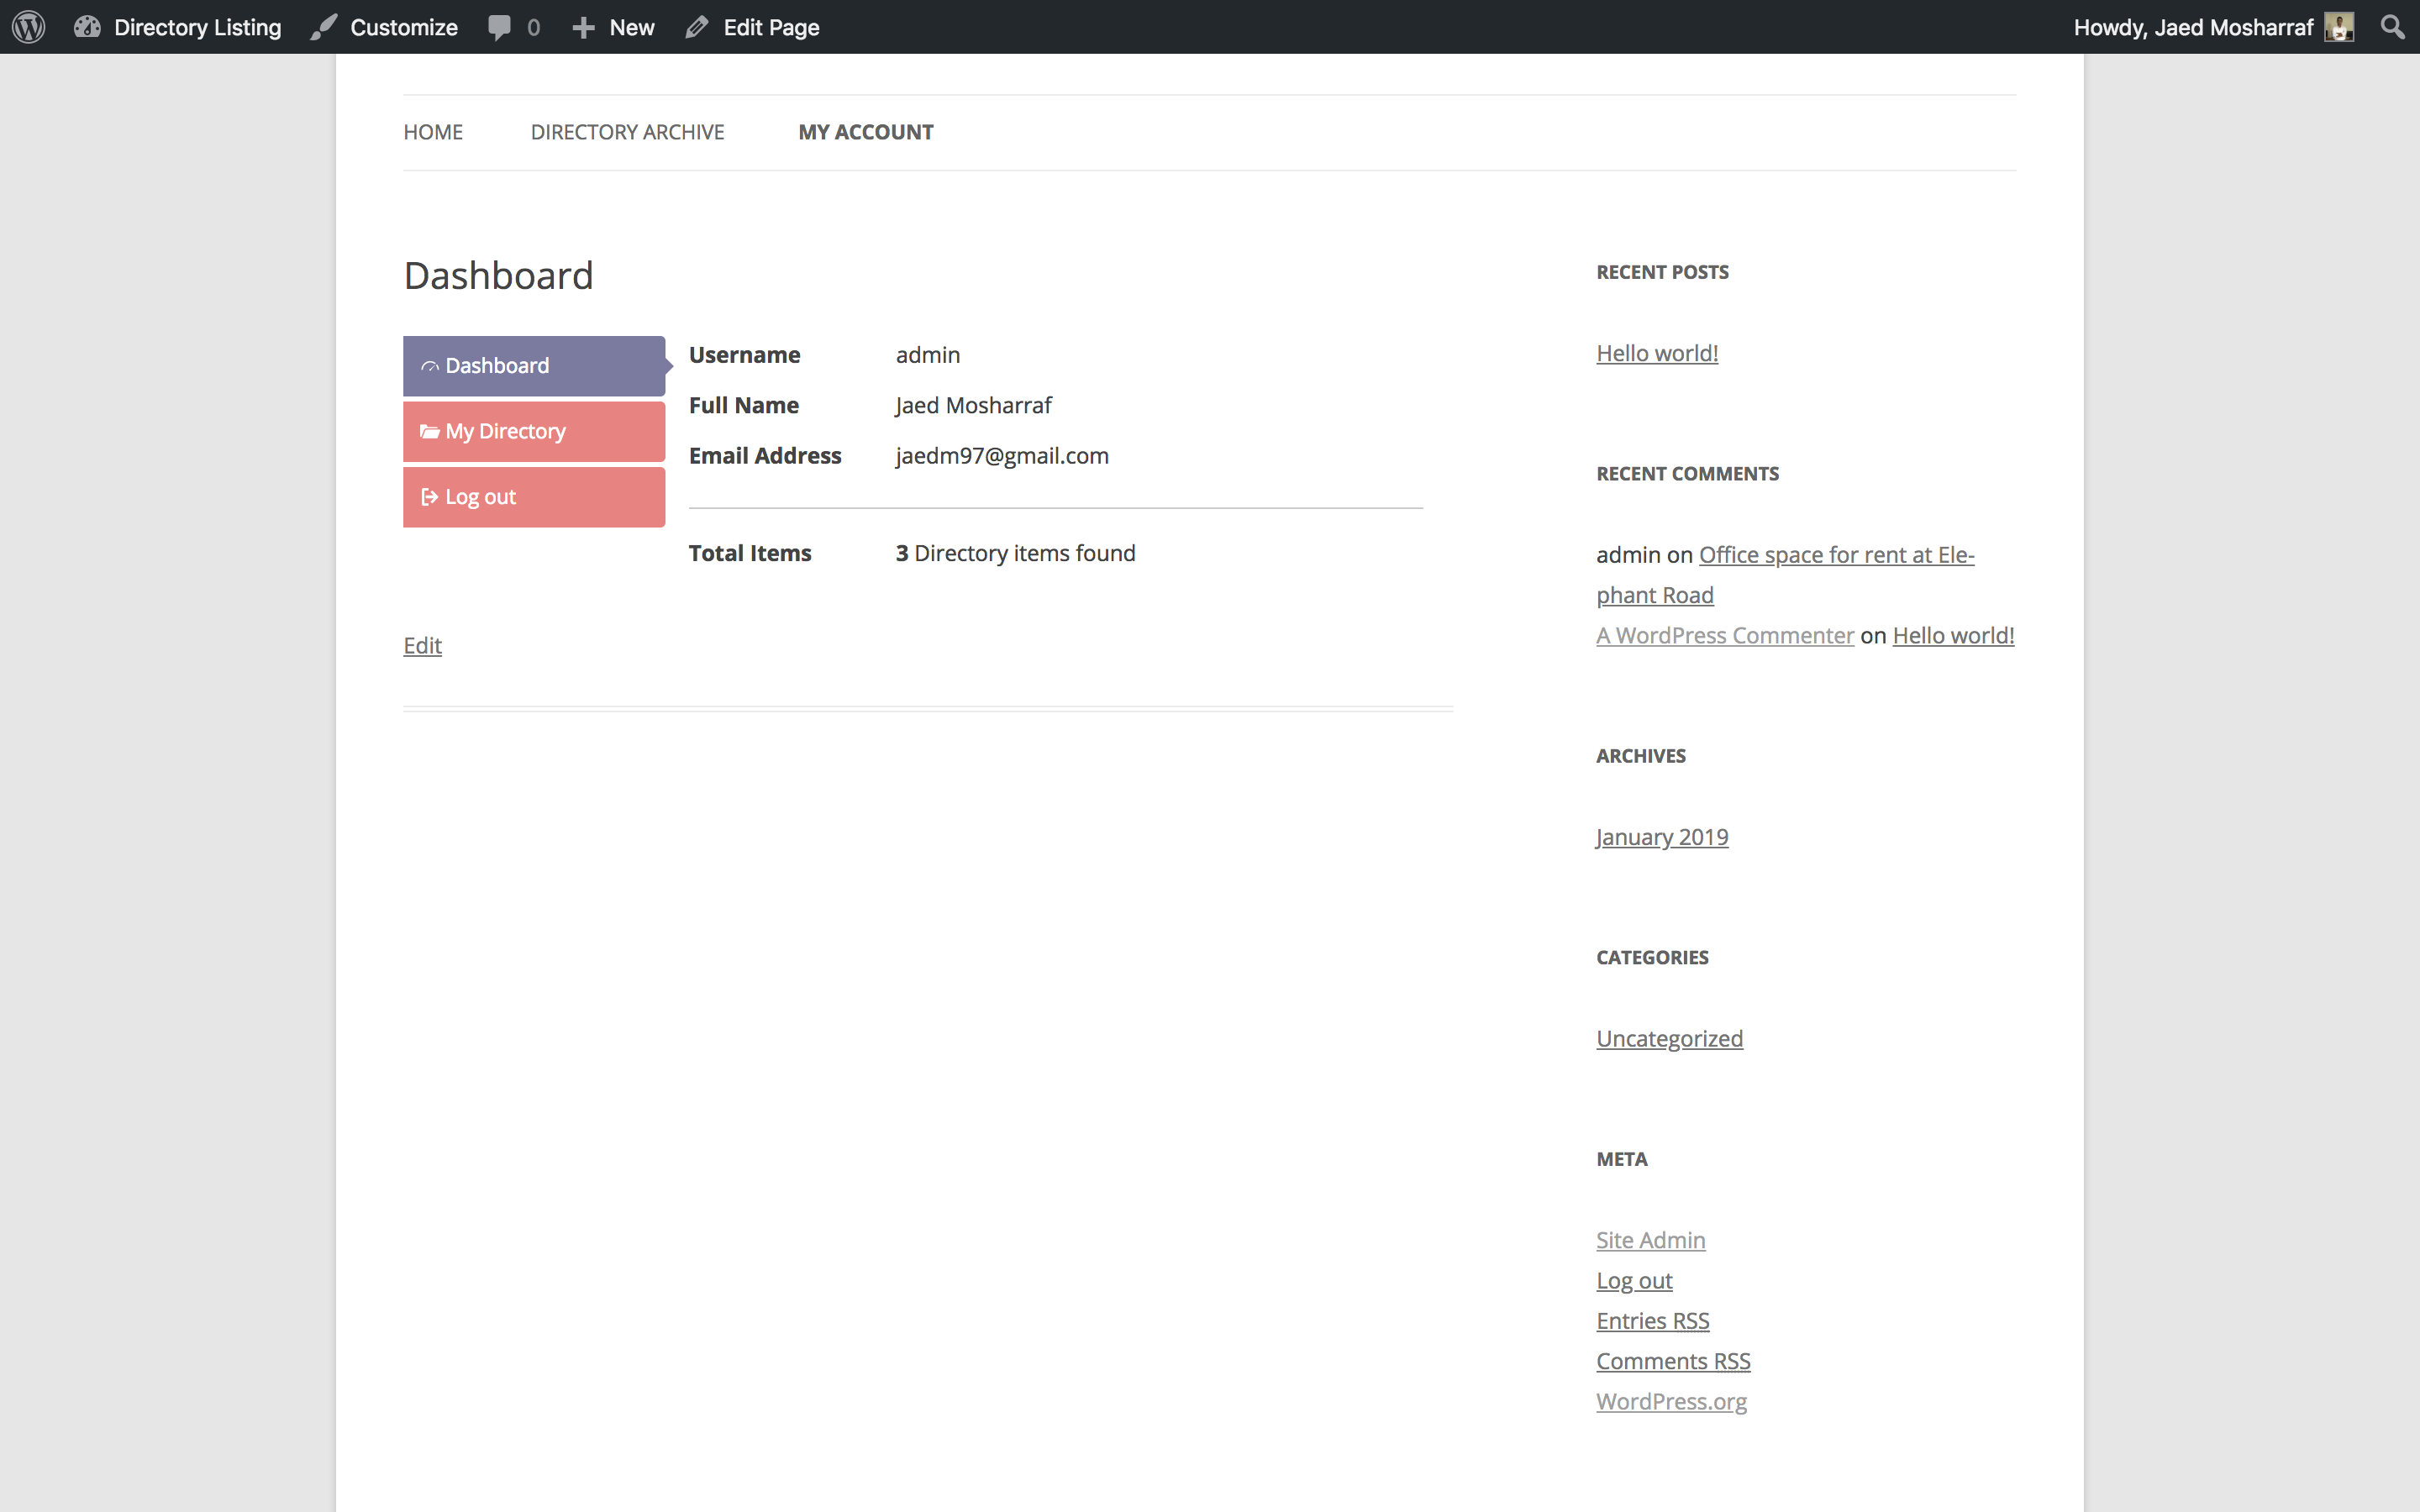
Task: Select MY ACCOUNT menu item
Action: [865, 132]
